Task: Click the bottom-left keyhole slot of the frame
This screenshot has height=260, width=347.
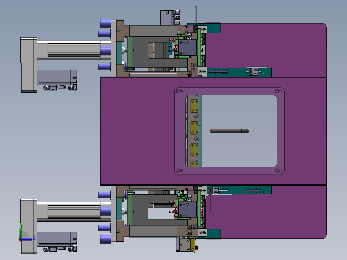Action: pos(179,170)
